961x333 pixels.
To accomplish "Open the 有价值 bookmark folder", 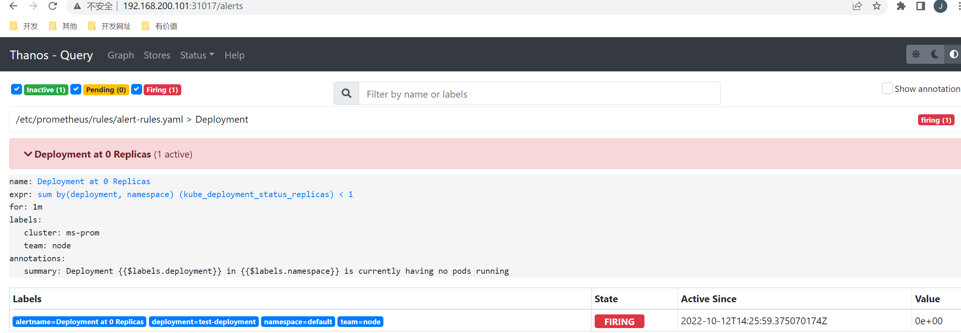I will coord(160,26).
